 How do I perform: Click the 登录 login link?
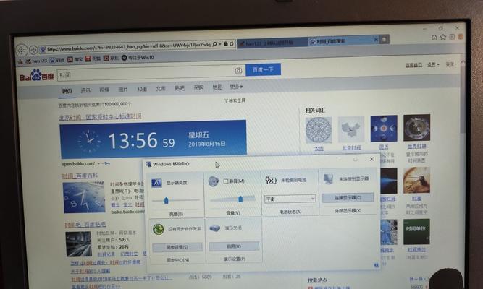tap(450, 64)
